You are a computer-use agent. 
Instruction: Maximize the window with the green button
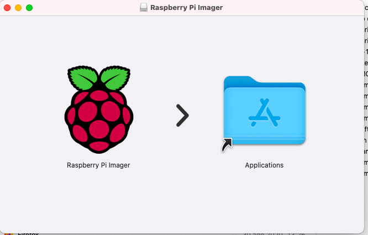29,8
